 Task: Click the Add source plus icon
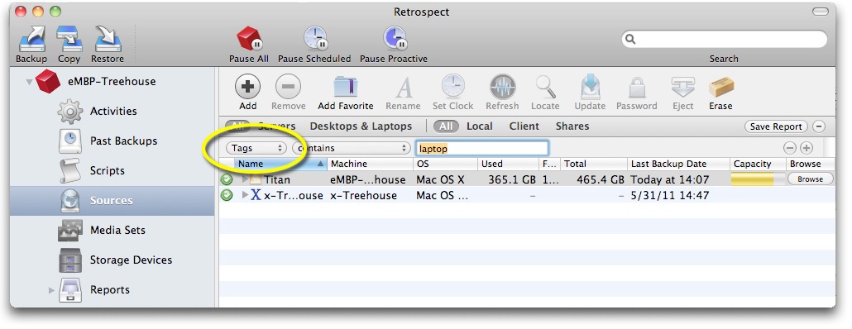(x=248, y=86)
